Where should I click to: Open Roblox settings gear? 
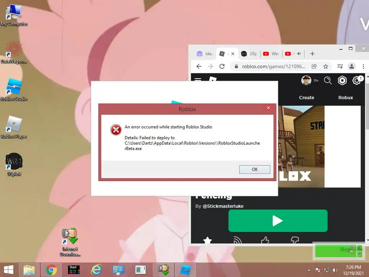356,80
